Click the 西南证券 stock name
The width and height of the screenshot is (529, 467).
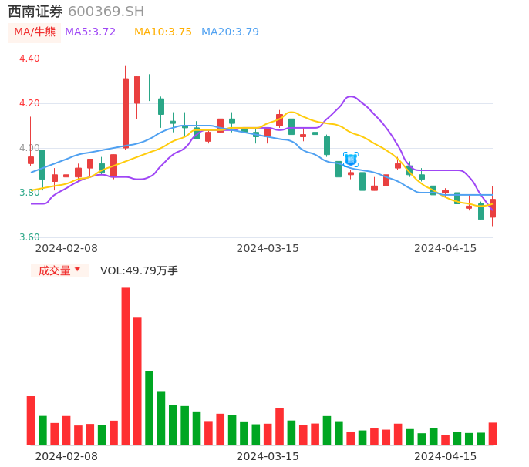pyautogui.click(x=35, y=12)
